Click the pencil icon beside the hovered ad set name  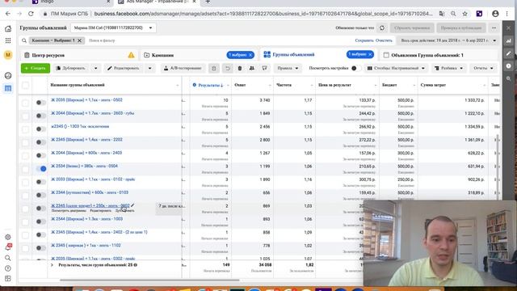click(x=132, y=205)
